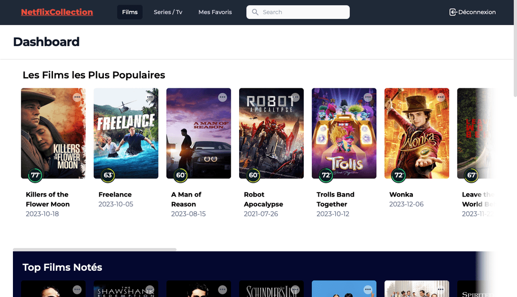Open options menu on Killers of the Flower Moon poster
The image size is (517, 297).
77,97
